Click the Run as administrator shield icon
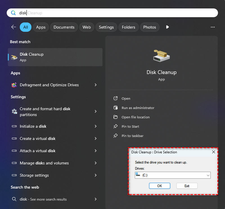This screenshot has height=209, width=225. [x=116, y=108]
